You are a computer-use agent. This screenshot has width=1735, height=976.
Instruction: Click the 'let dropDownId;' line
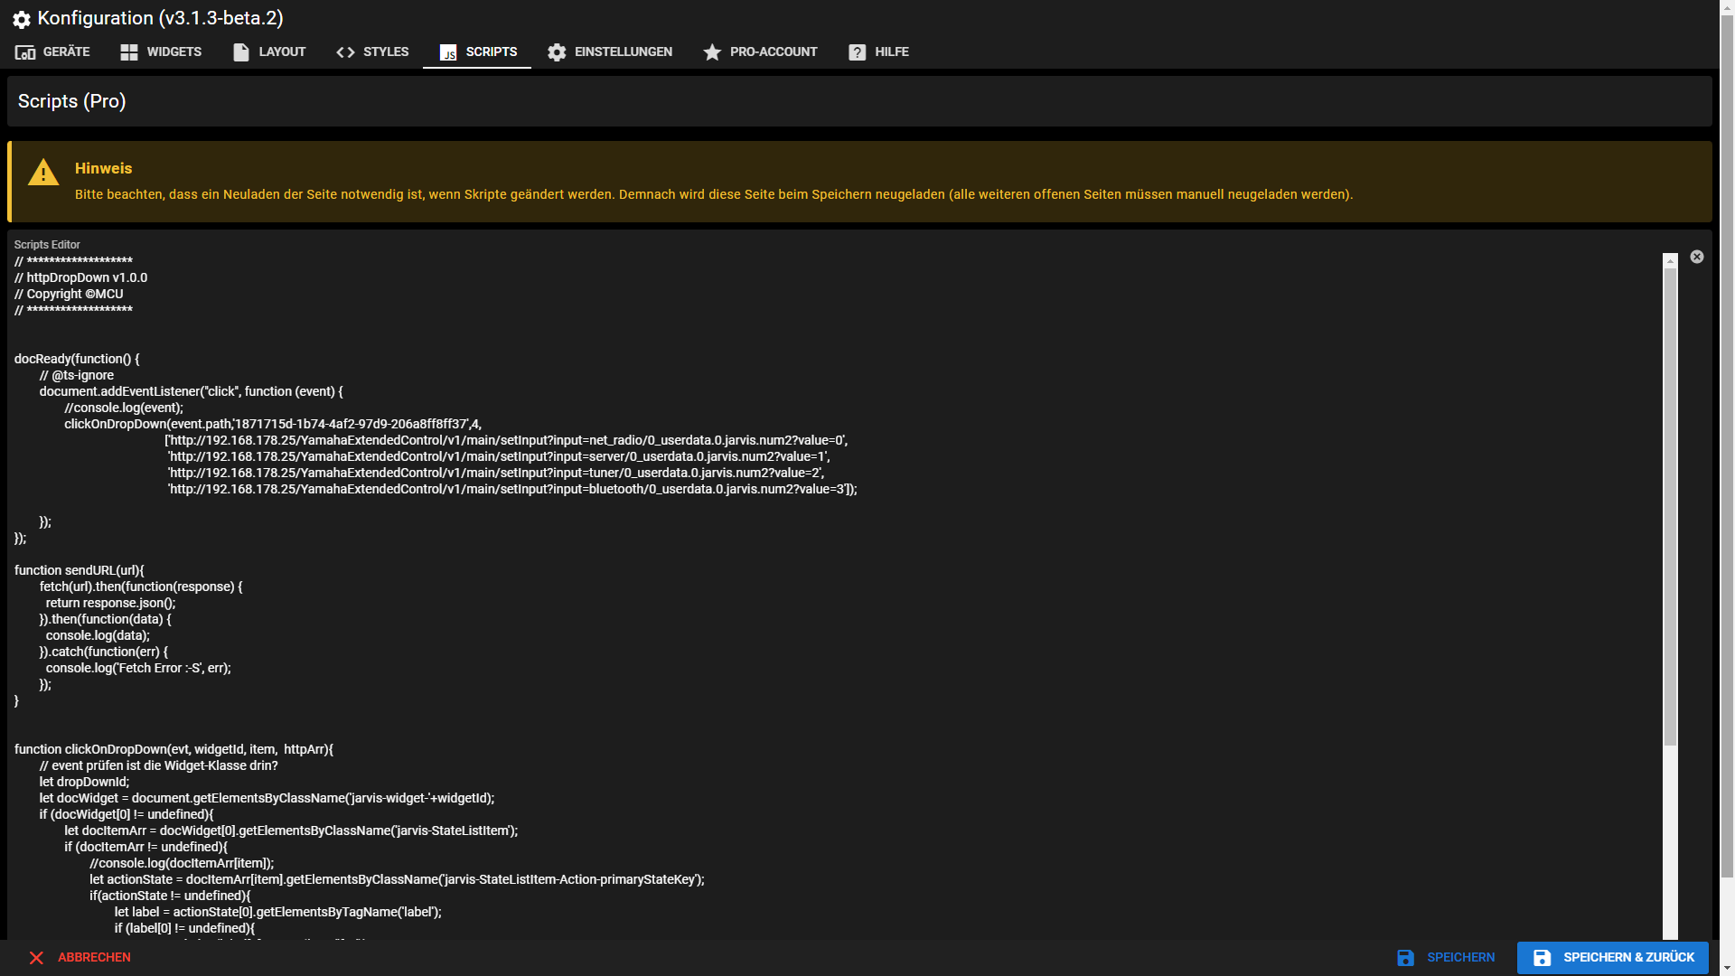(x=84, y=782)
